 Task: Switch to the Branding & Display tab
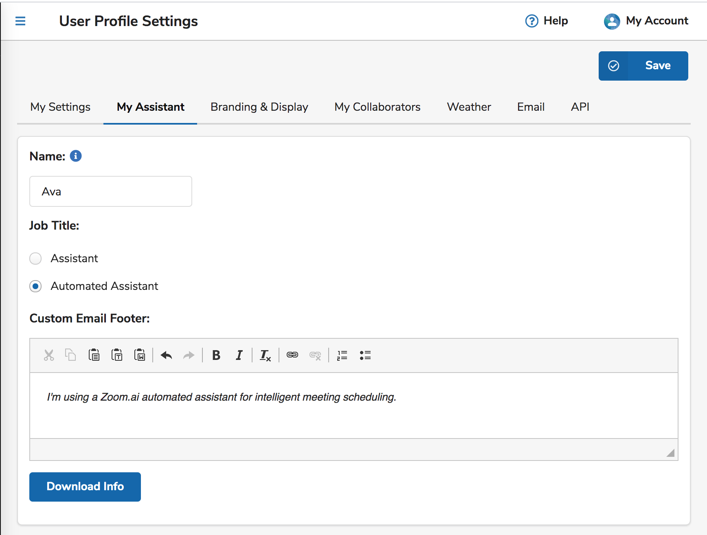[x=259, y=107]
